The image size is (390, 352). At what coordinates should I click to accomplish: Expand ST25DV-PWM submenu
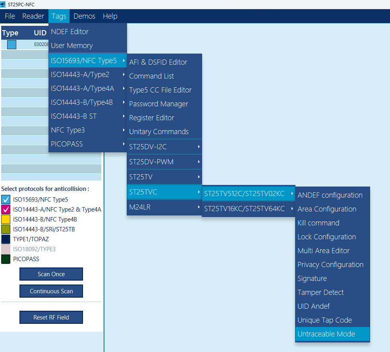(164, 162)
